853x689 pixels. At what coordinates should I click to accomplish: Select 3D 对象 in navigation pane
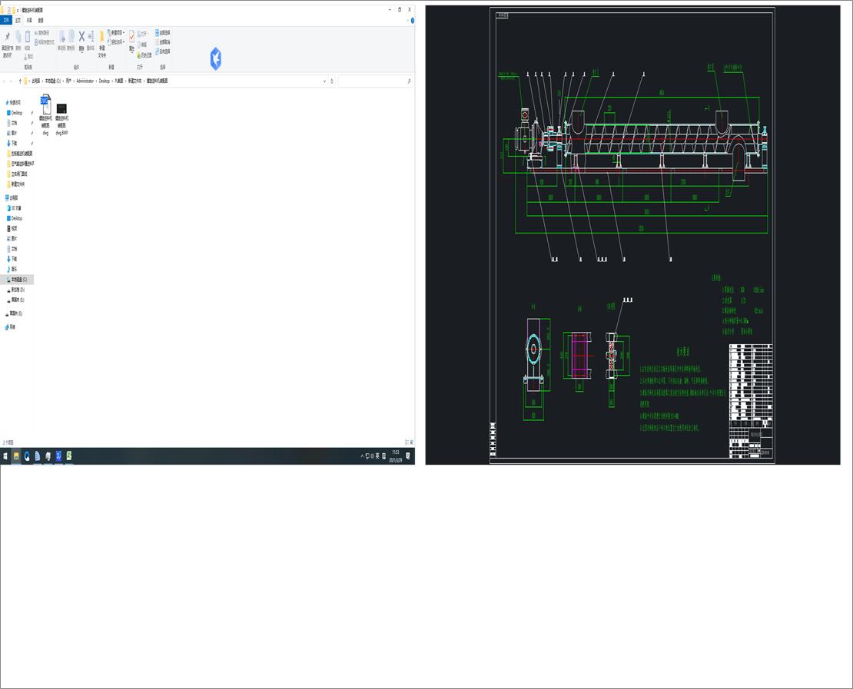click(x=15, y=208)
